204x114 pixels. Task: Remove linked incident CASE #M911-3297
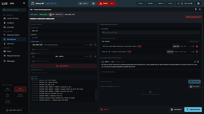(x=95, y=45)
